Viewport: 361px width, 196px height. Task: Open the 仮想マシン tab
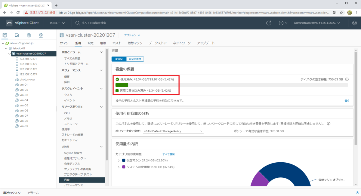click(135, 43)
